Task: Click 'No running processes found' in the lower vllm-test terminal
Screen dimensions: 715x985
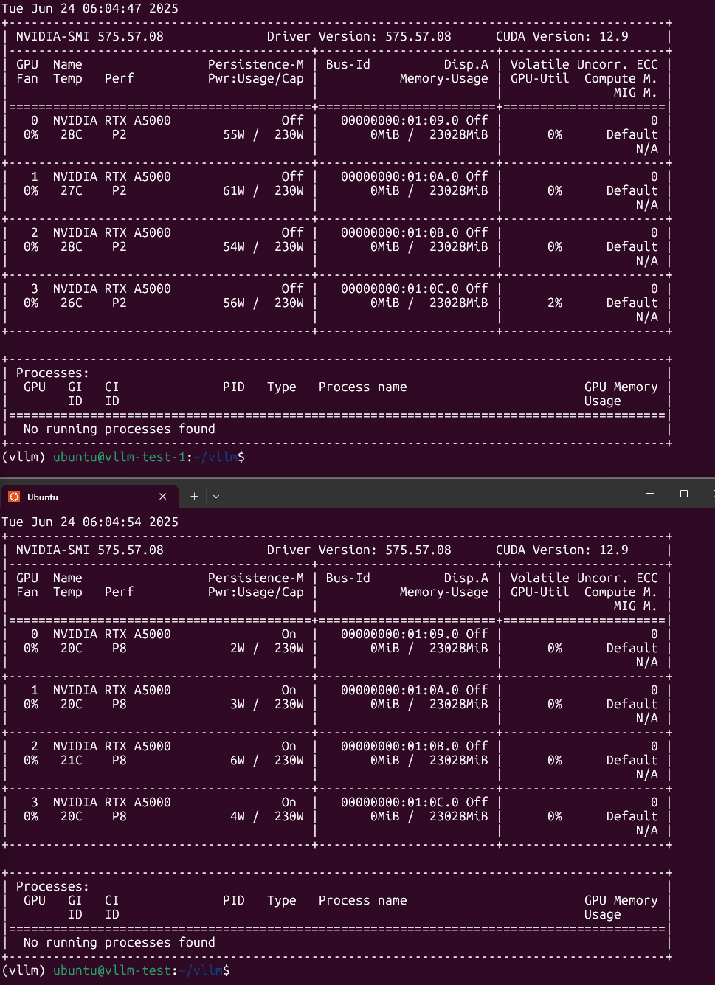Action: click(120, 942)
